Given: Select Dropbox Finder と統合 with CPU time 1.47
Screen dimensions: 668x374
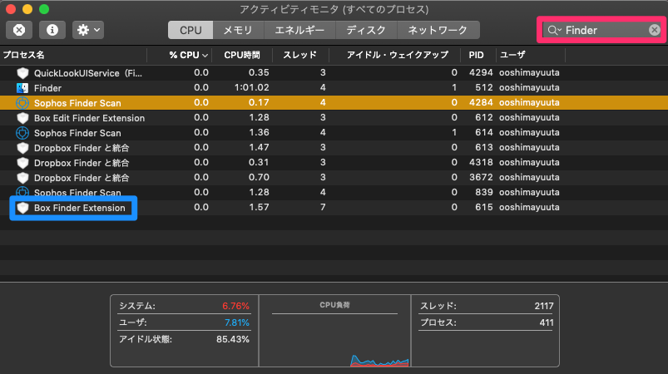Looking at the screenshot, I should coord(334,148).
